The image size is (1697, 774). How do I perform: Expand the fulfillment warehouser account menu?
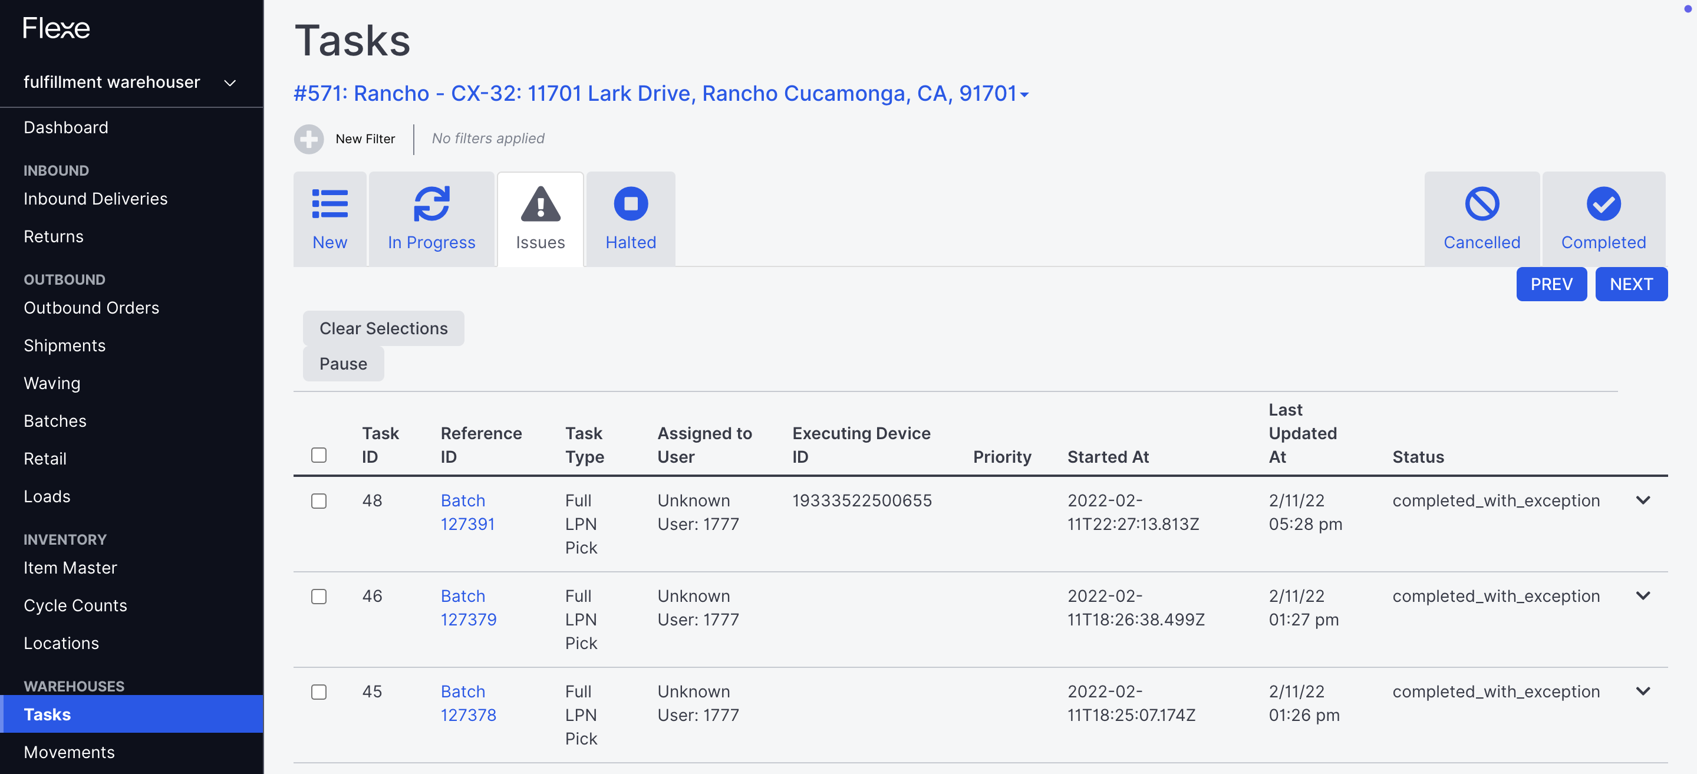tap(131, 83)
